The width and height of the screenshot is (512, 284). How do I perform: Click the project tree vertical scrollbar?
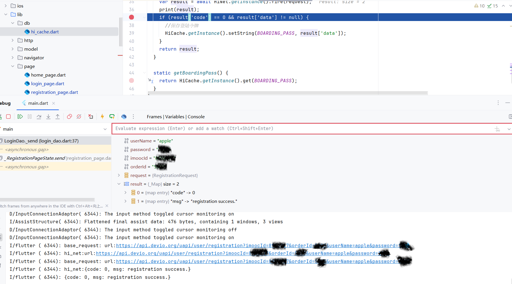point(121,32)
